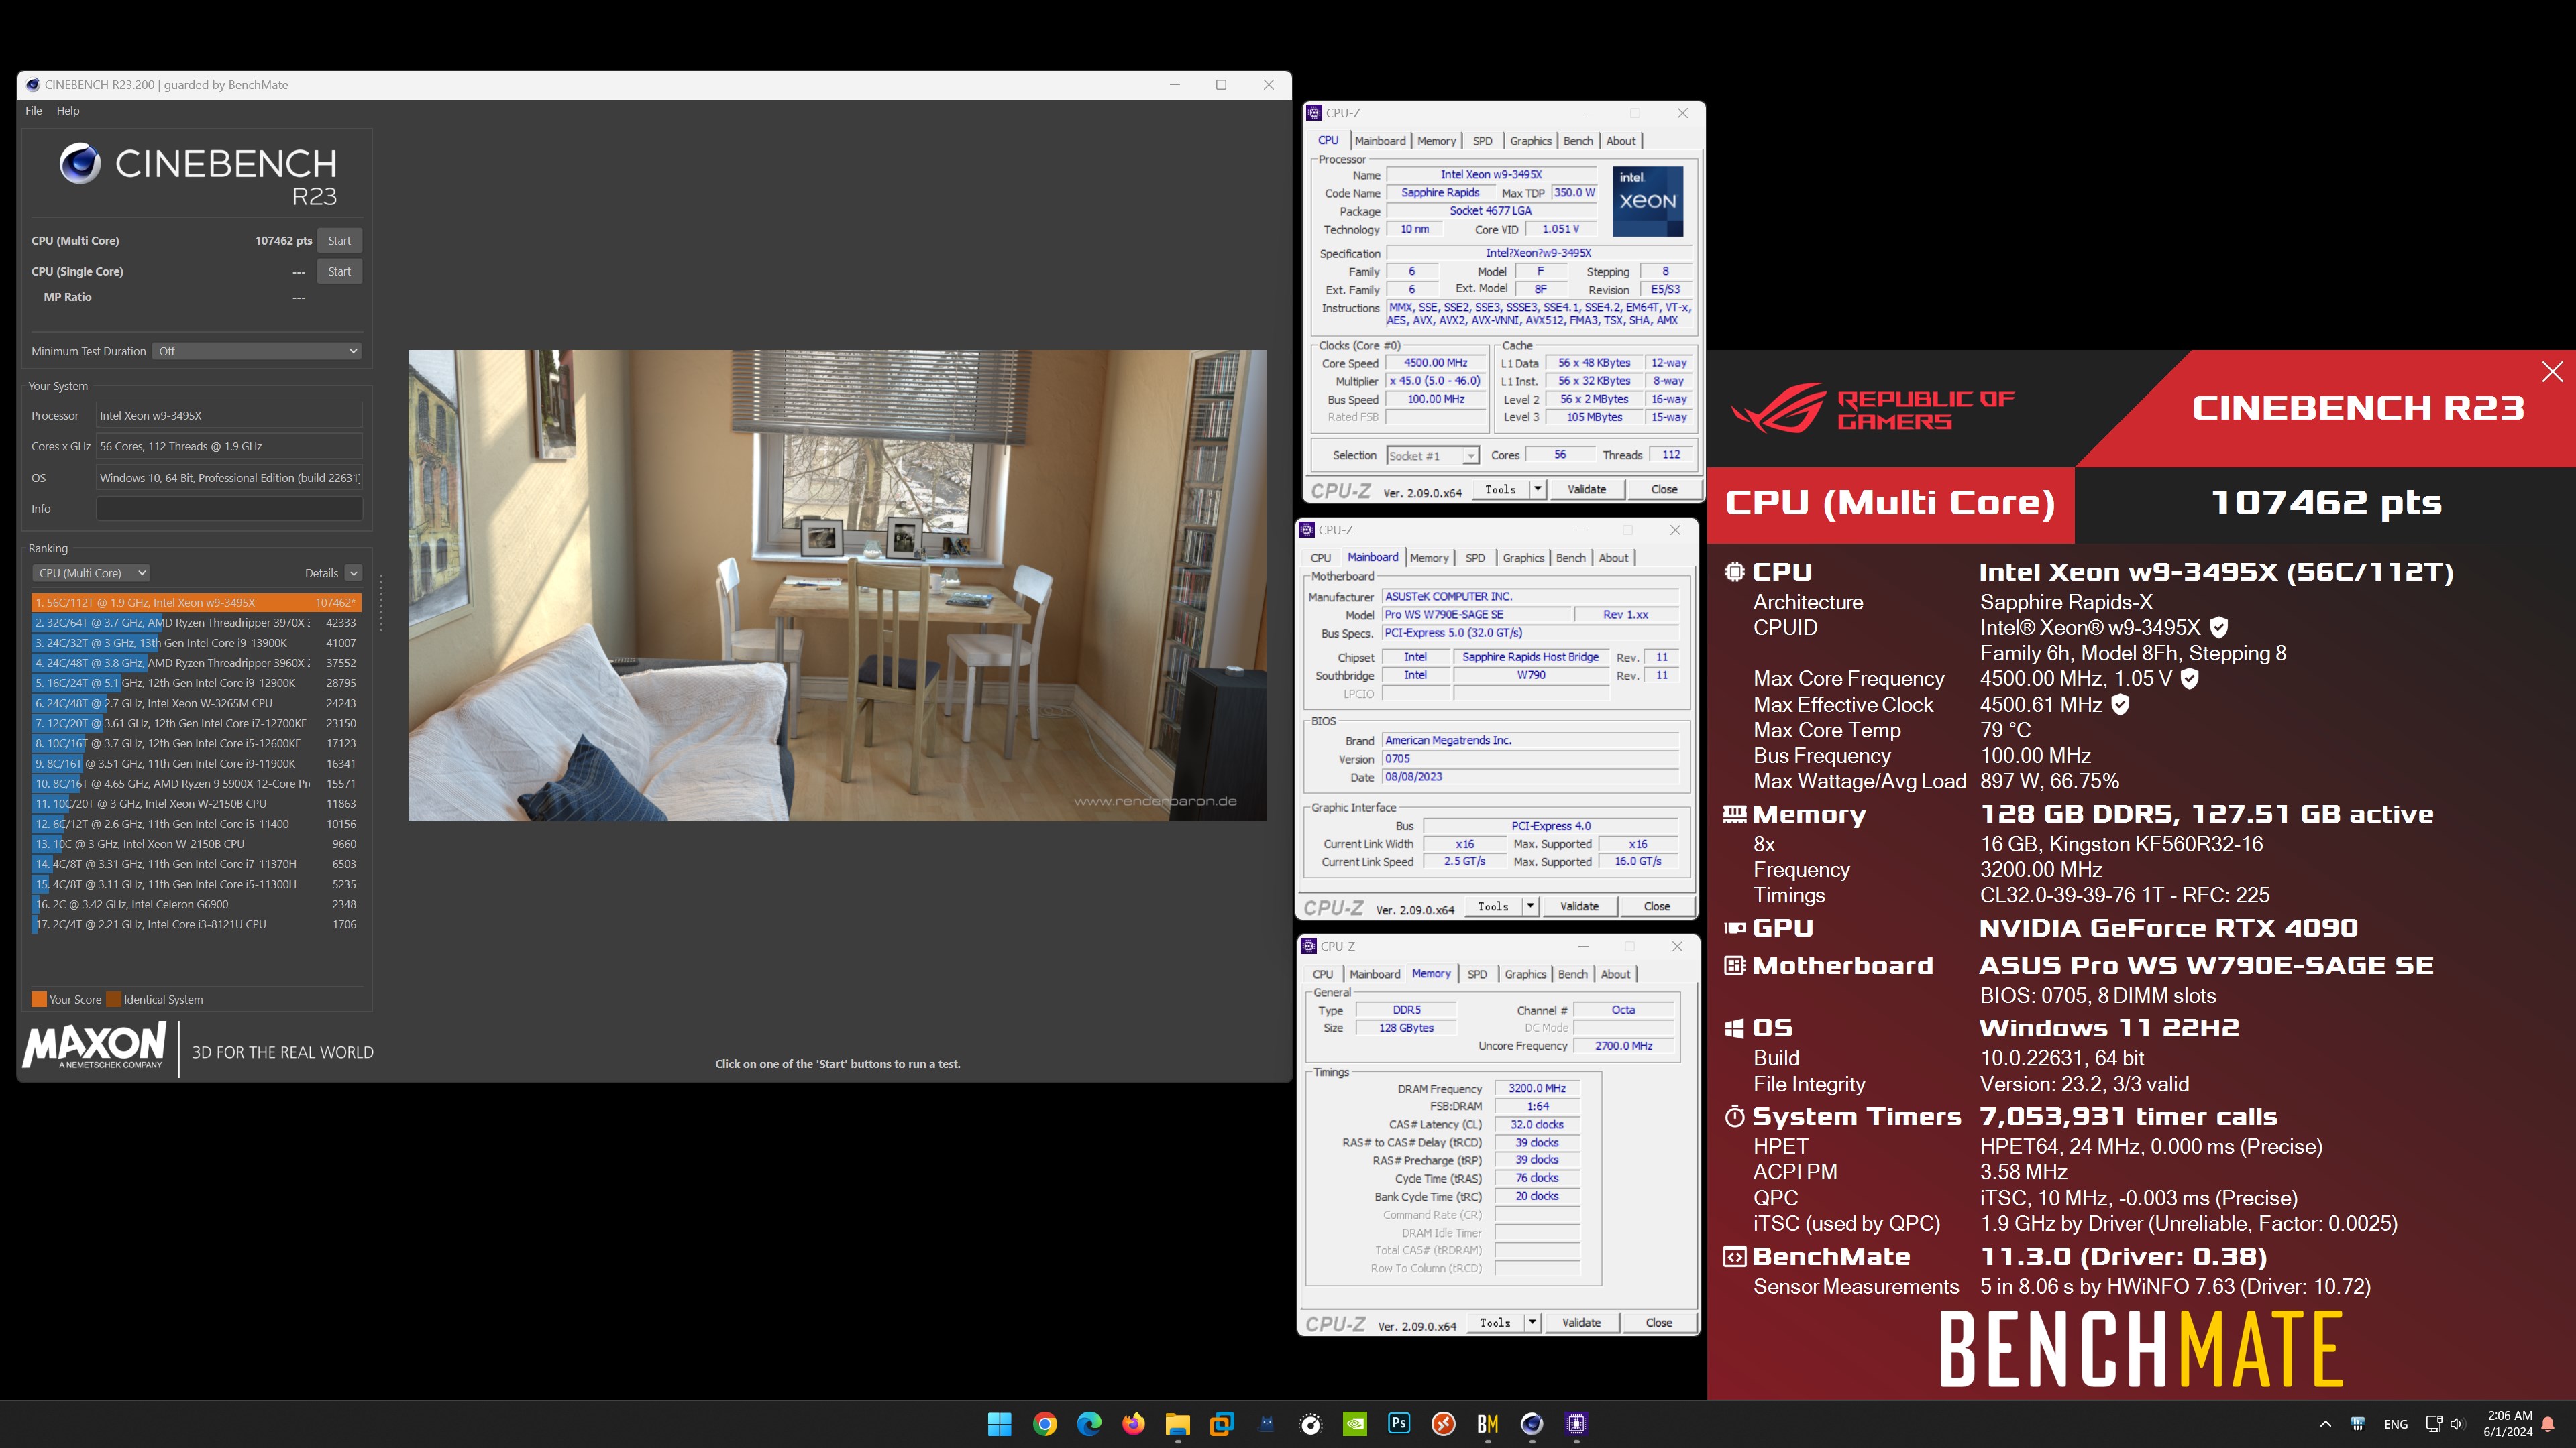Start the CPU (Single Core) test
The height and width of the screenshot is (1448, 2576).
339,271
